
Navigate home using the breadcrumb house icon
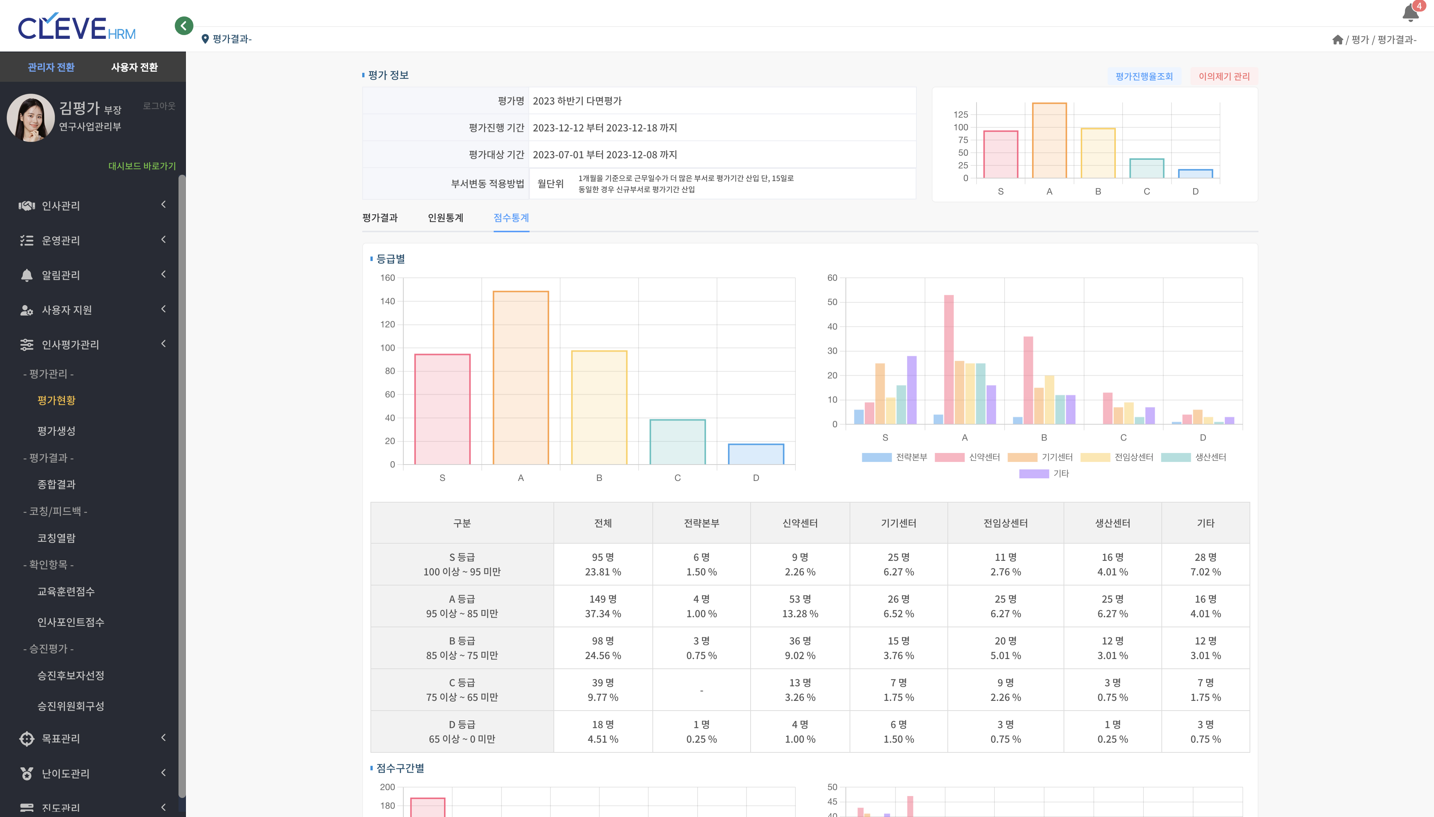click(x=1338, y=40)
